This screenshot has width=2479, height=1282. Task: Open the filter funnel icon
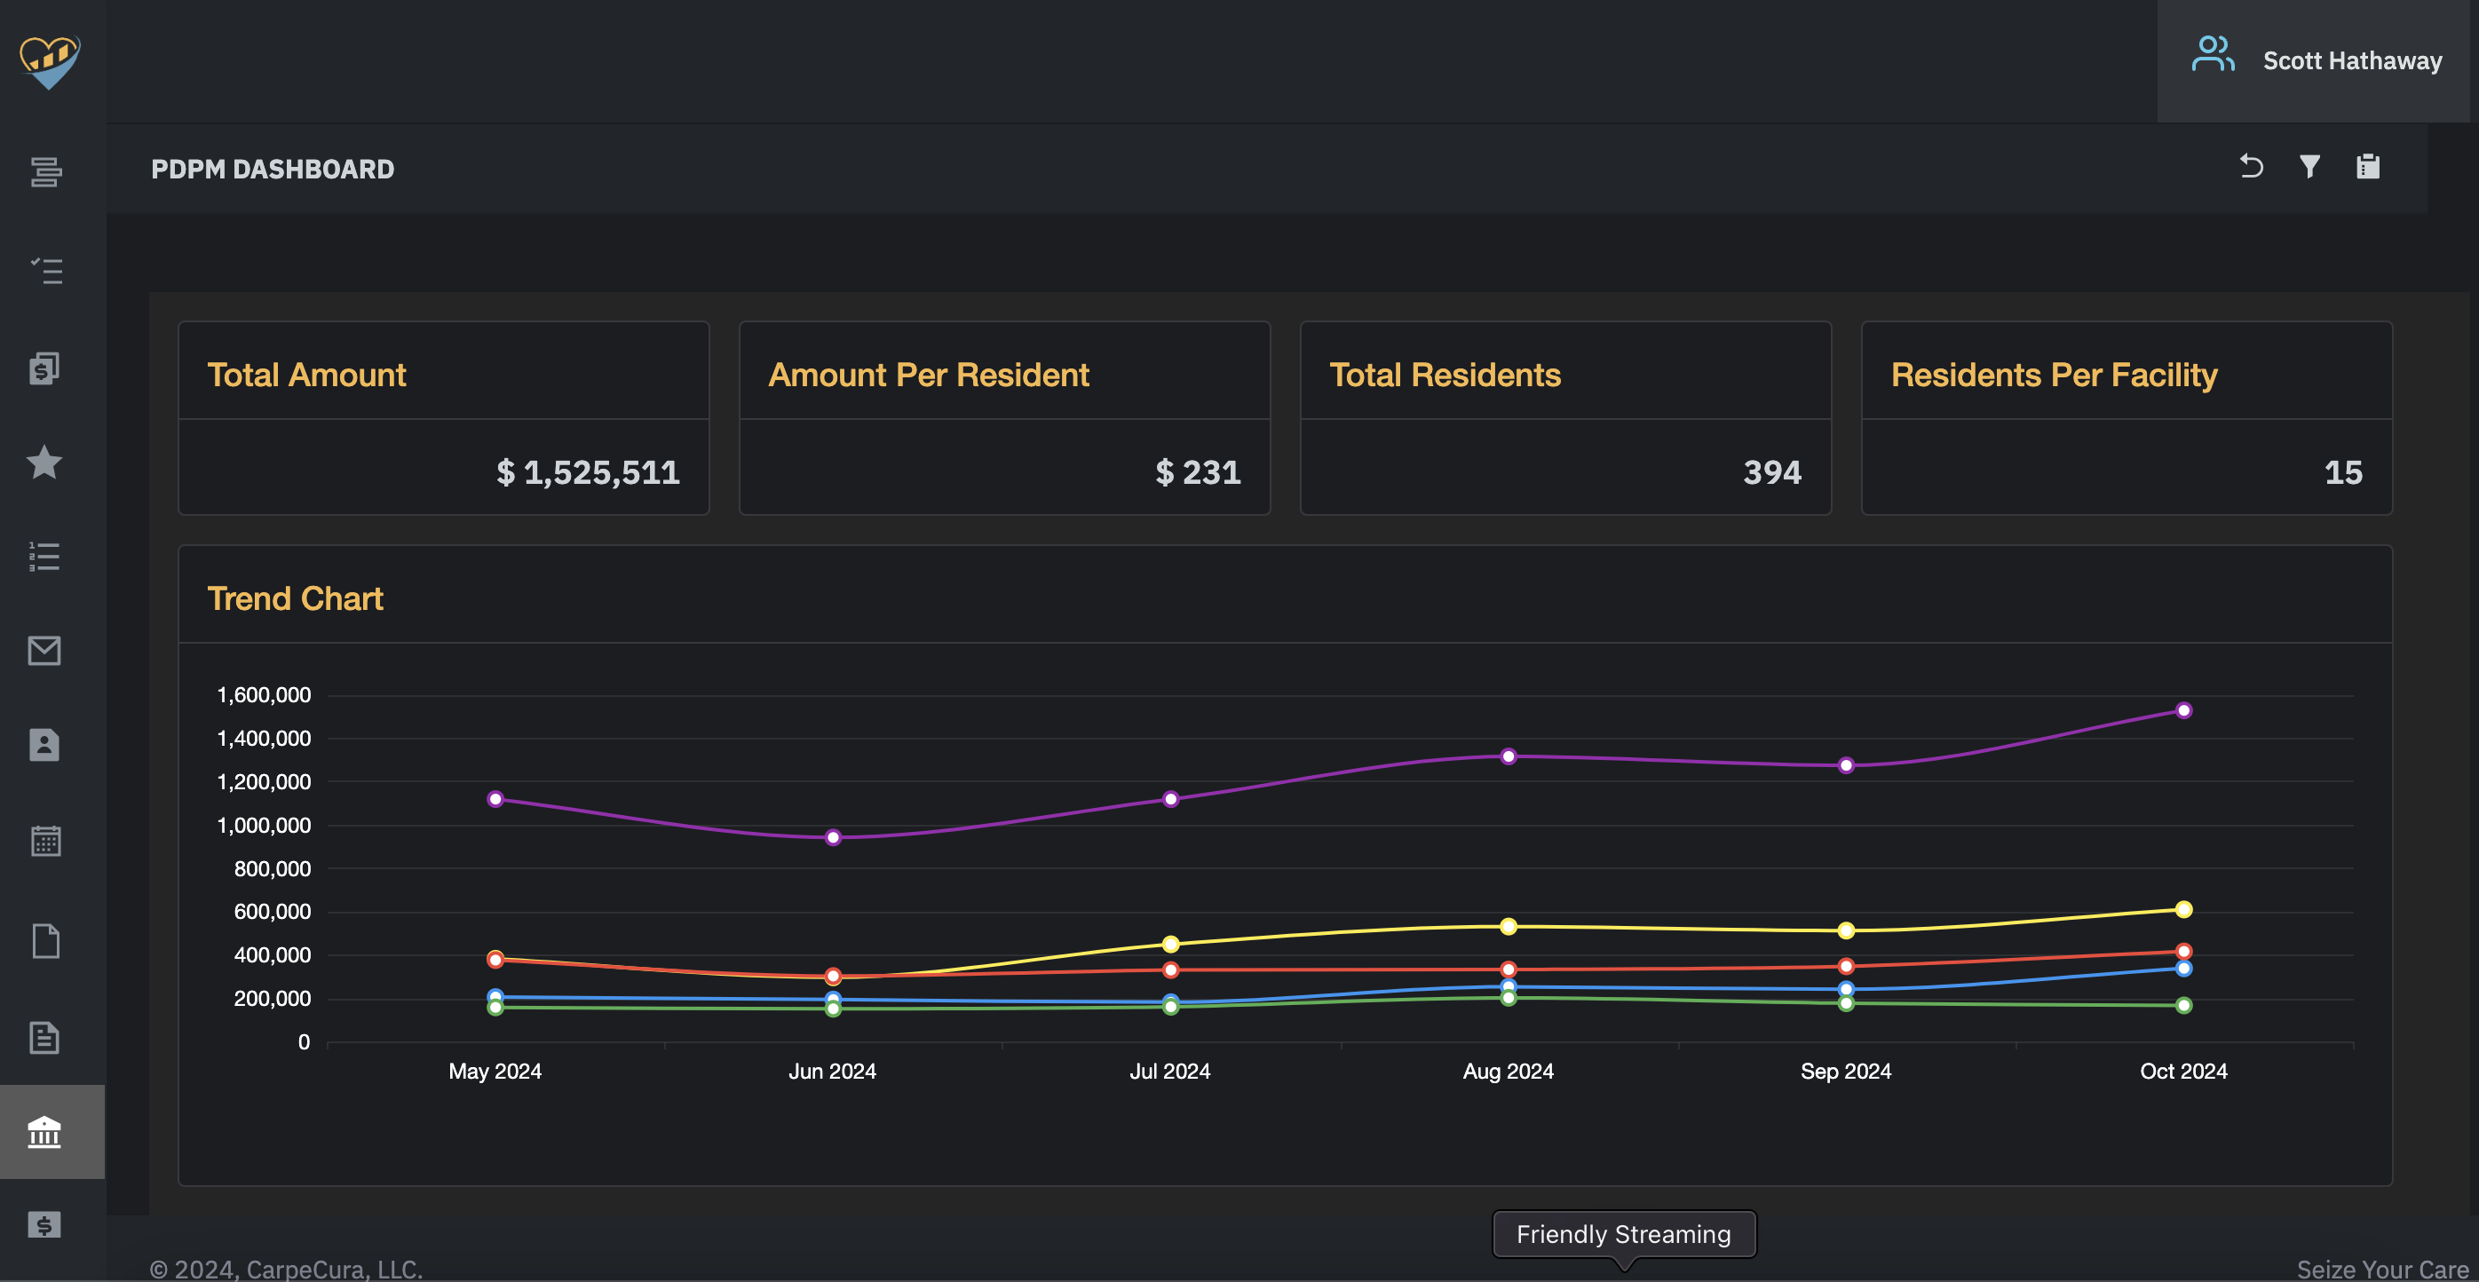2309,167
